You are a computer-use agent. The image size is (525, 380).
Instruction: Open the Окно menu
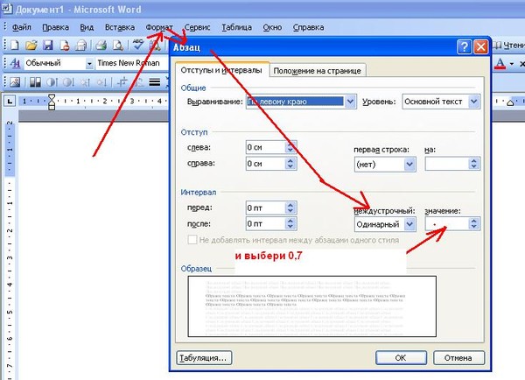click(x=272, y=27)
